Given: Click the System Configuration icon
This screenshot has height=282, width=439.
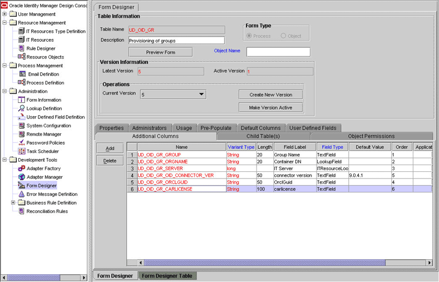Looking at the screenshot, I should (x=21, y=125).
